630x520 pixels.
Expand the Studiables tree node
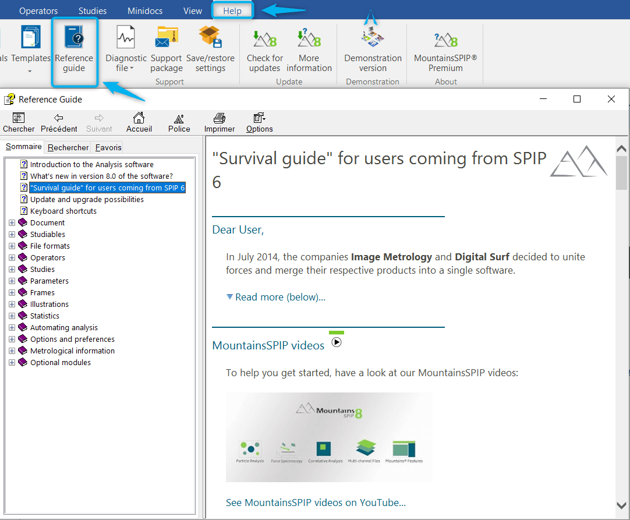pos(12,234)
